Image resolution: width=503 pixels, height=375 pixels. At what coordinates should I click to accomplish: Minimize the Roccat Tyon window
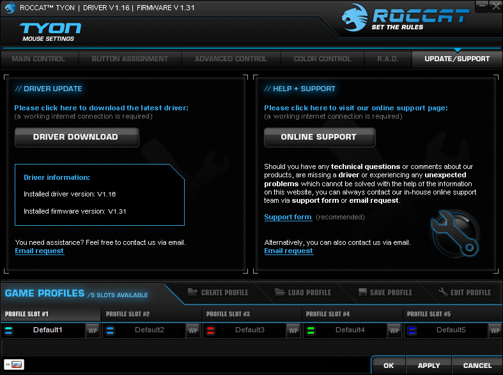point(482,6)
